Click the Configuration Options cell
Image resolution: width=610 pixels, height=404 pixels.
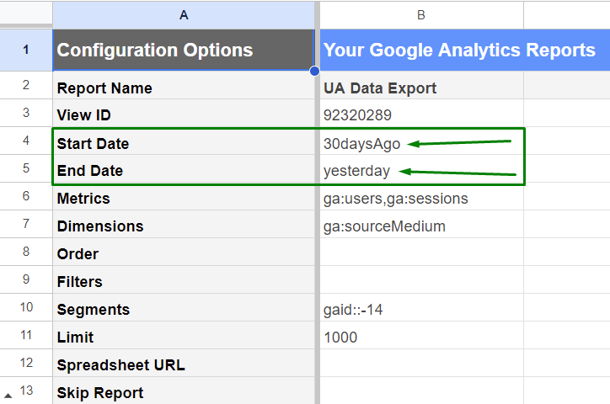pyautogui.click(x=184, y=50)
